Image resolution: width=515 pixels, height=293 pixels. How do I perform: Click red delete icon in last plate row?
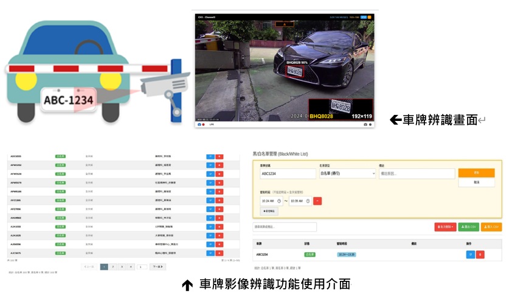[219, 253]
